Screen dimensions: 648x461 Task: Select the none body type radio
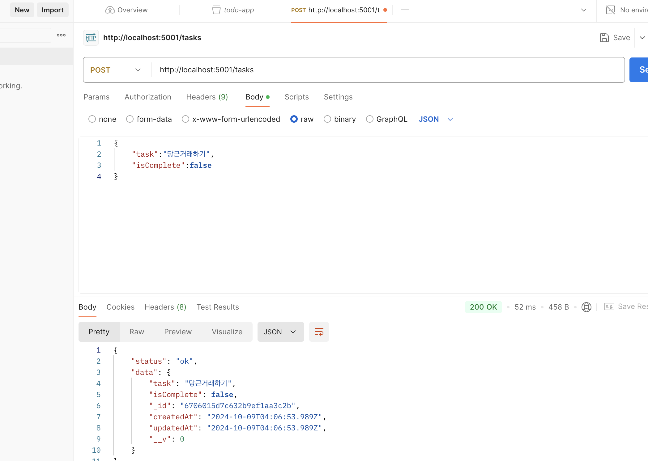pos(92,119)
